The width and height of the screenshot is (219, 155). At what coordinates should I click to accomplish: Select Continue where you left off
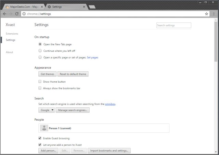coord(40,51)
